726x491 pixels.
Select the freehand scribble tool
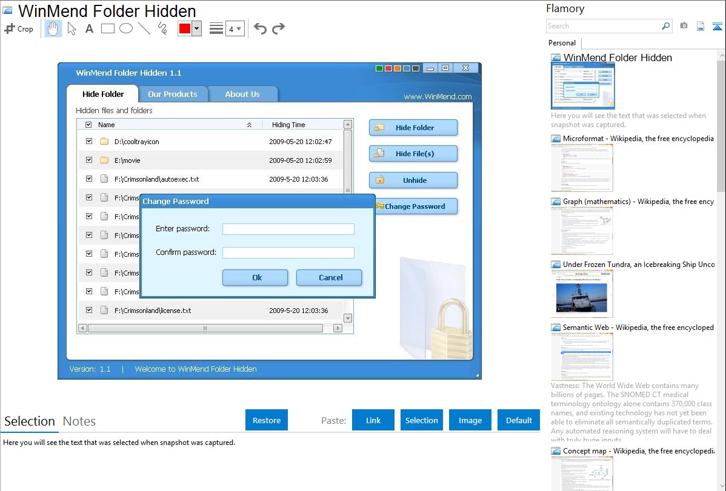point(162,28)
